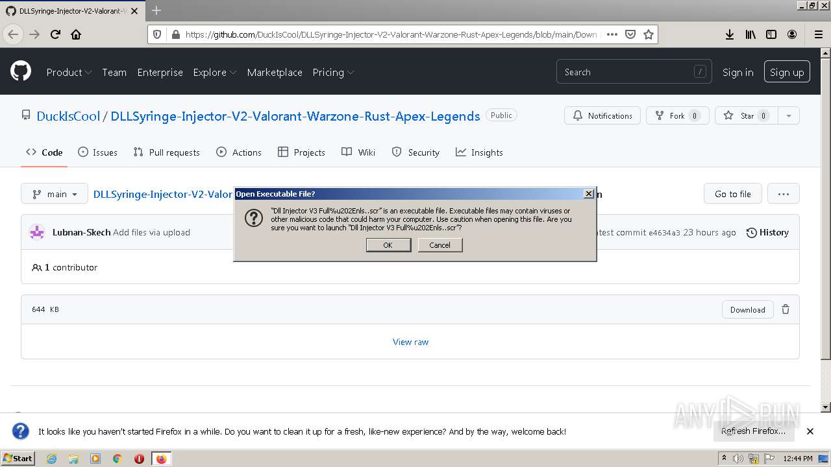The height and width of the screenshot is (467, 831).
Task: Switch to the Insights tab
Action: 479,152
